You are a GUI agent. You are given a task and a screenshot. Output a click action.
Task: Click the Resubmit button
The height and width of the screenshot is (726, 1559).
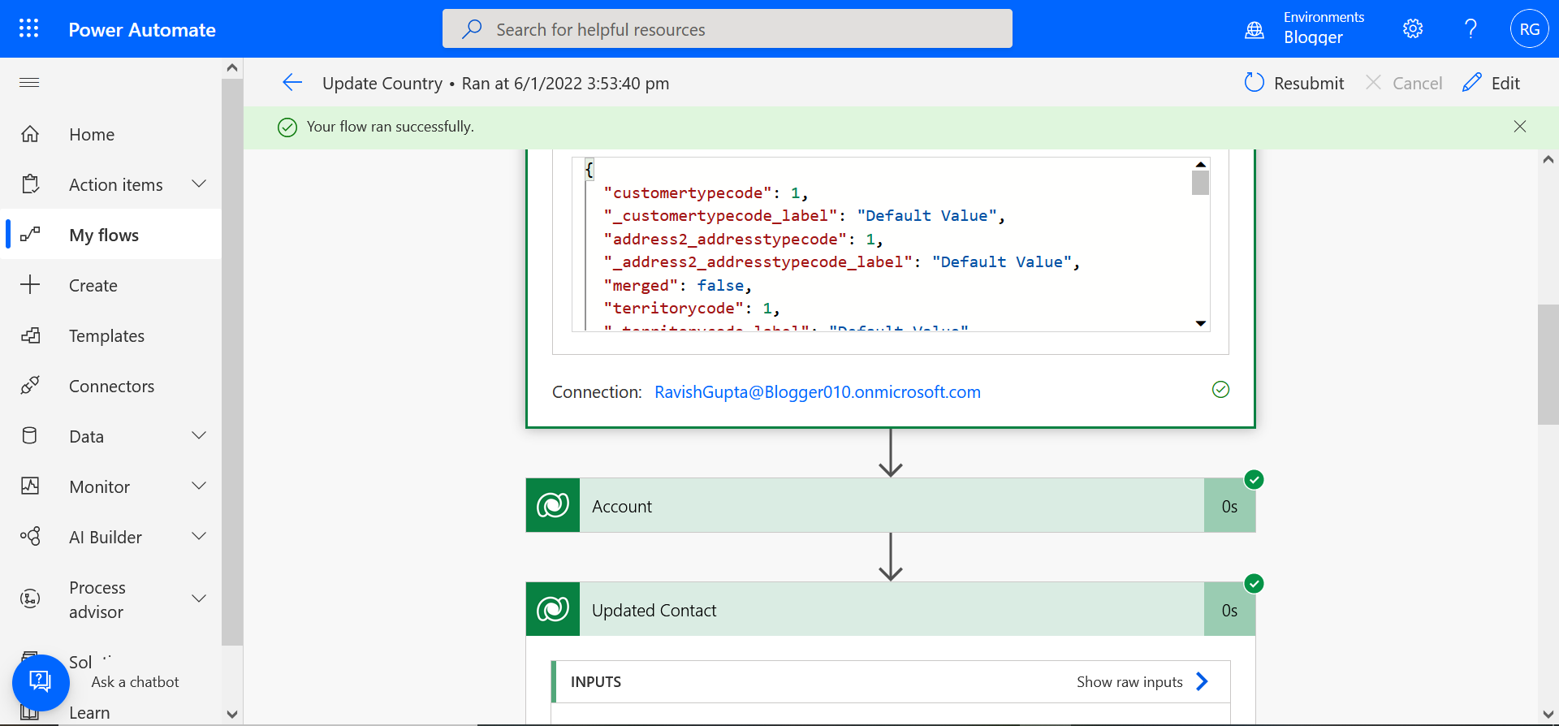(1294, 83)
